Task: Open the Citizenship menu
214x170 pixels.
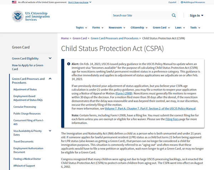Action: (x=139, y=27)
